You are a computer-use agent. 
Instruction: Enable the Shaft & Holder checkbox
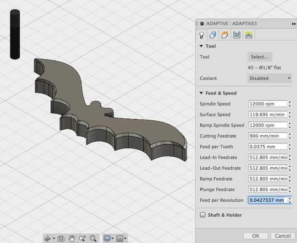tap(203, 215)
